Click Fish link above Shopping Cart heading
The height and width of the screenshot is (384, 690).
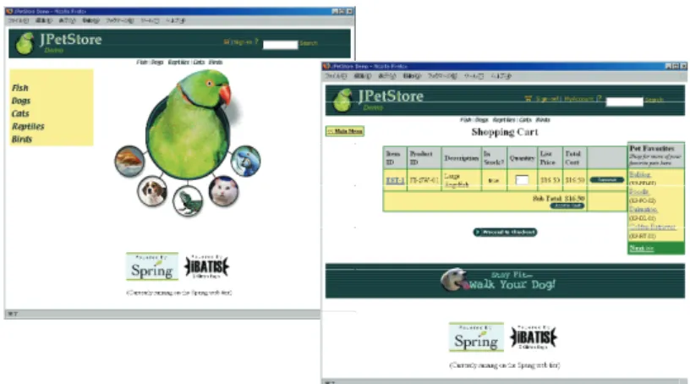(466, 120)
